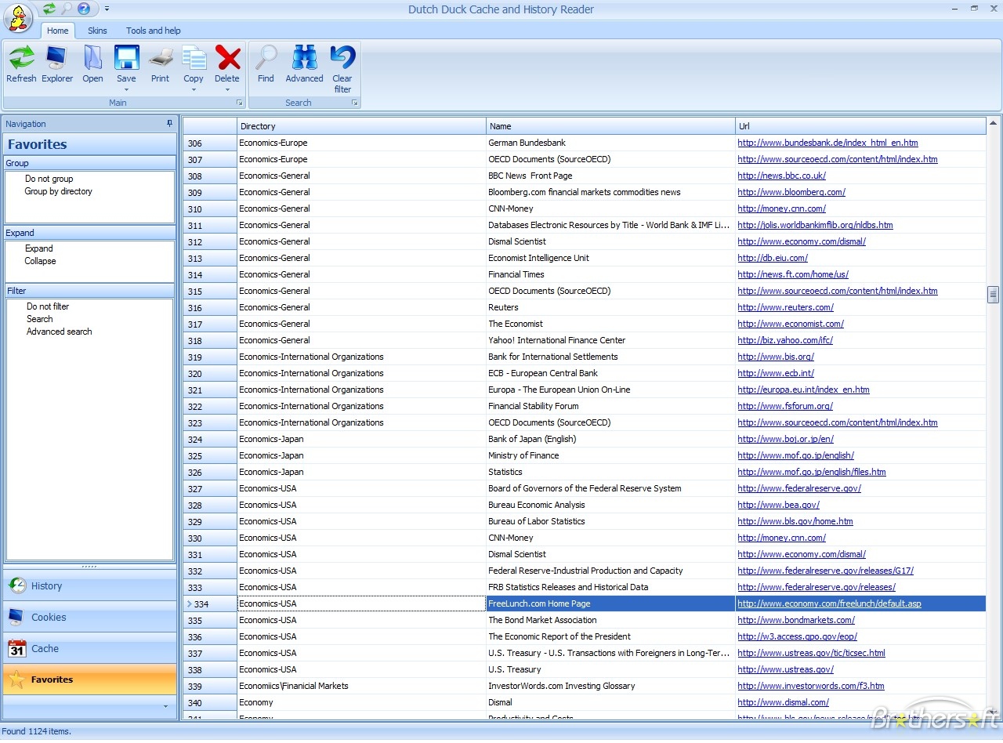This screenshot has height=743, width=1003.
Task: Open the Dutch Duck application menu button
Action: (x=18, y=17)
